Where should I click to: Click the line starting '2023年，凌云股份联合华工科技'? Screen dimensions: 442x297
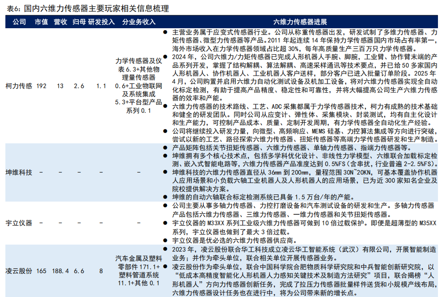click(305, 250)
